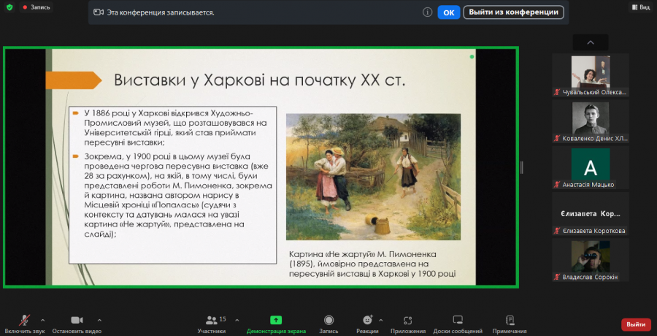Click green 'Демонстрация экрана' share icon
The width and height of the screenshot is (657, 336).
(x=276, y=320)
